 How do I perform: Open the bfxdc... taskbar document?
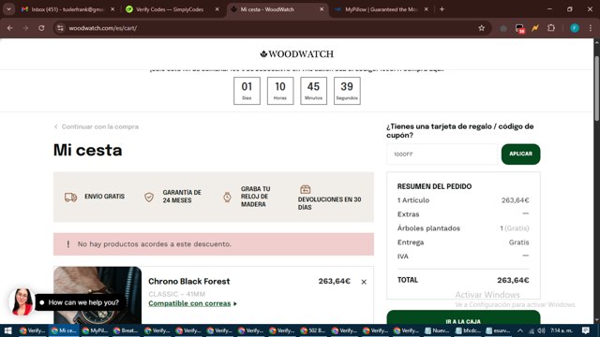click(x=468, y=330)
